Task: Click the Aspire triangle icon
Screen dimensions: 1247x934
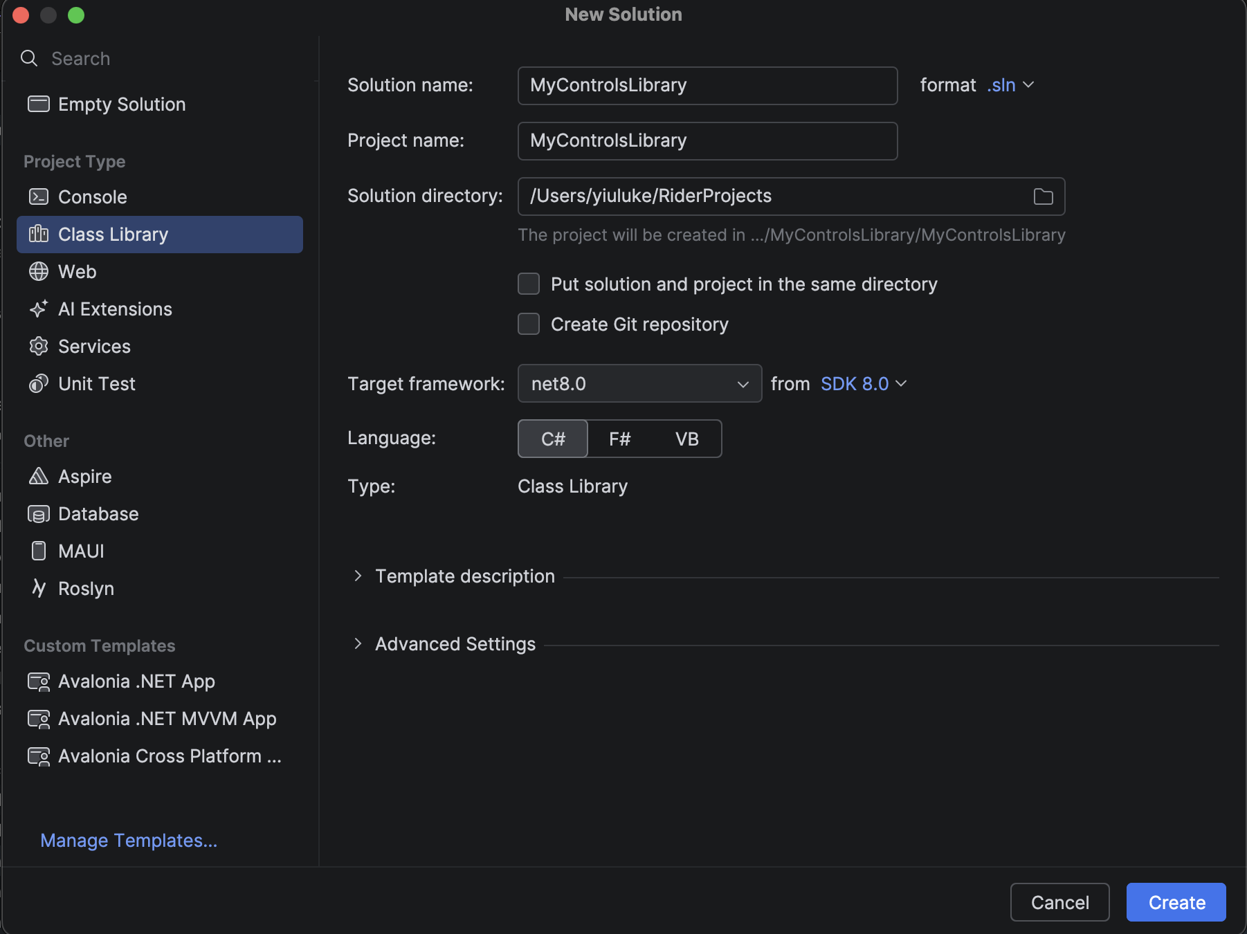Action: 39,476
